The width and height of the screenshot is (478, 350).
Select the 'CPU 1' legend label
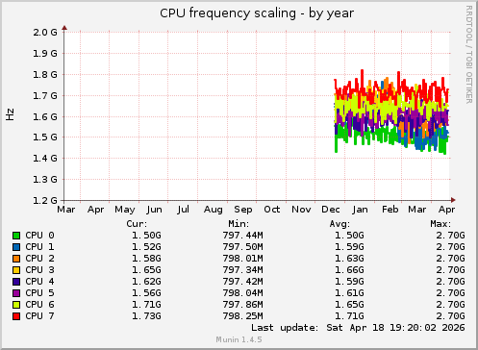point(39,247)
